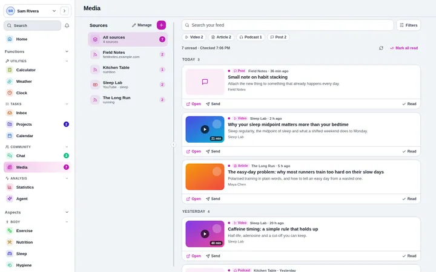Screen dimensions: 436x272
Task: Open Chat in Community
Action: (38, 156)
